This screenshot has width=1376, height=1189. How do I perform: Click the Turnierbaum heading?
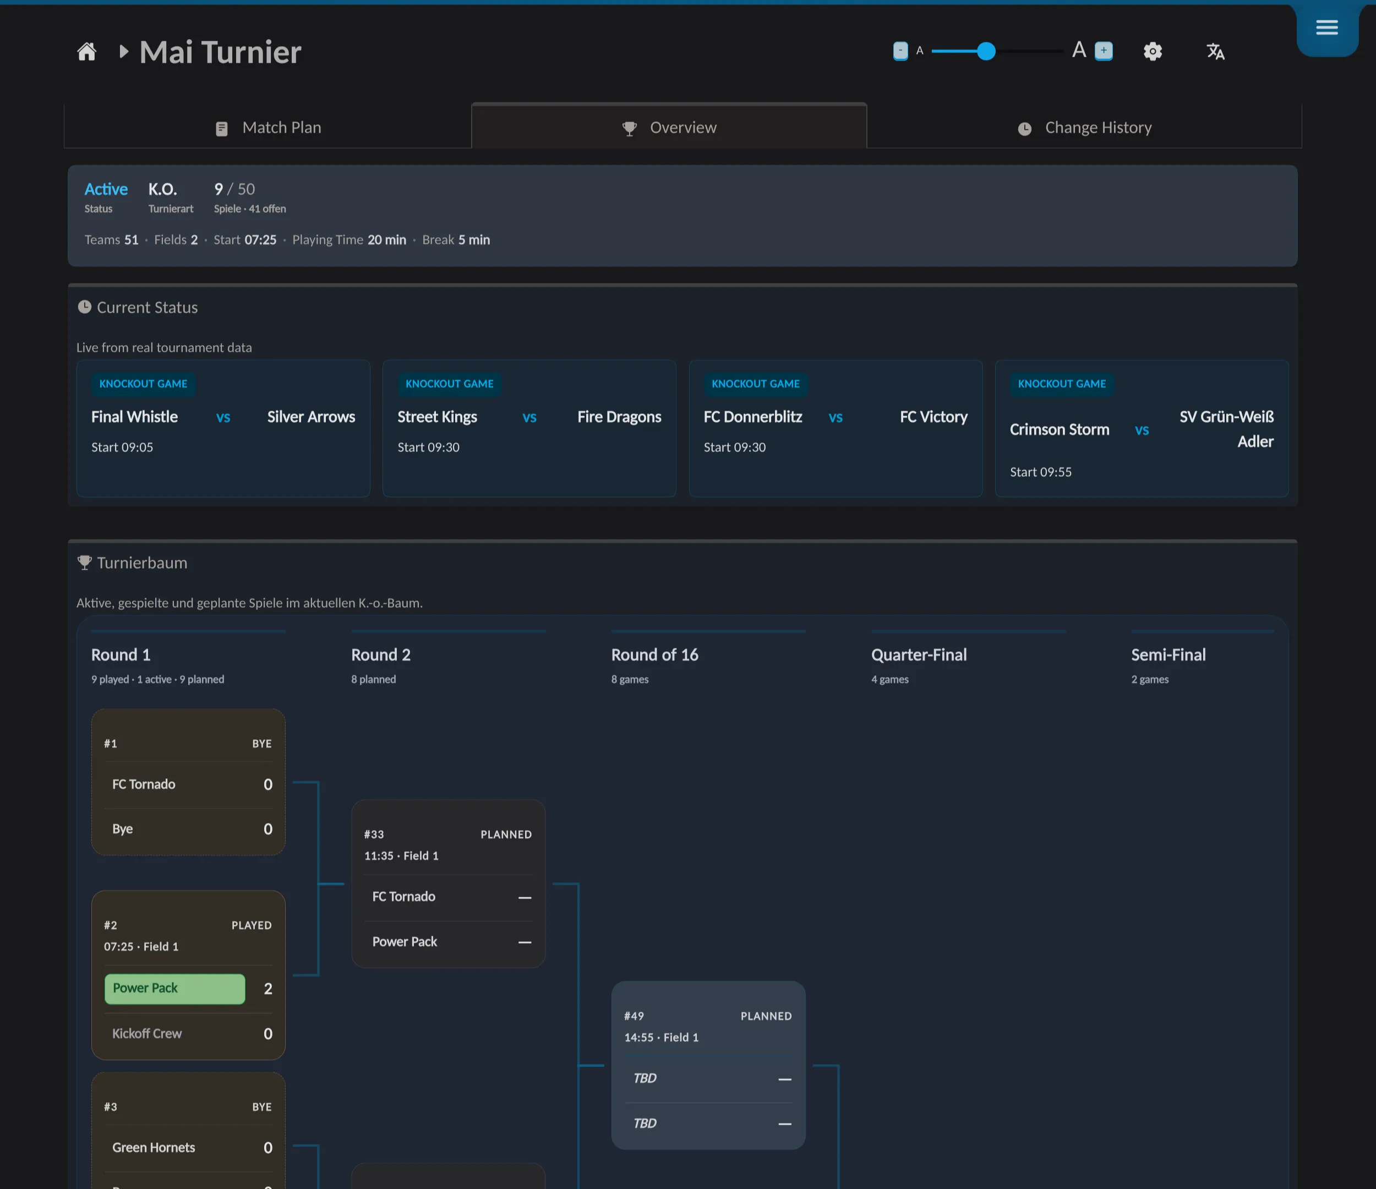(x=142, y=563)
